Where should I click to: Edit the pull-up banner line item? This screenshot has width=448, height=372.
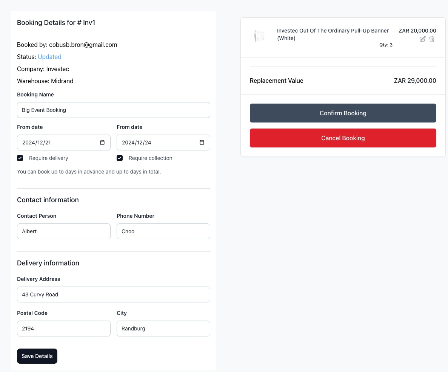(423, 39)
